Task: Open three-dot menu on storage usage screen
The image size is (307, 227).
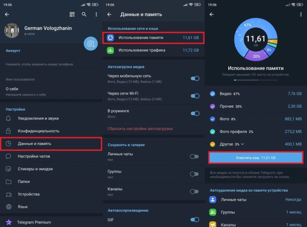Action: [301, 14]
